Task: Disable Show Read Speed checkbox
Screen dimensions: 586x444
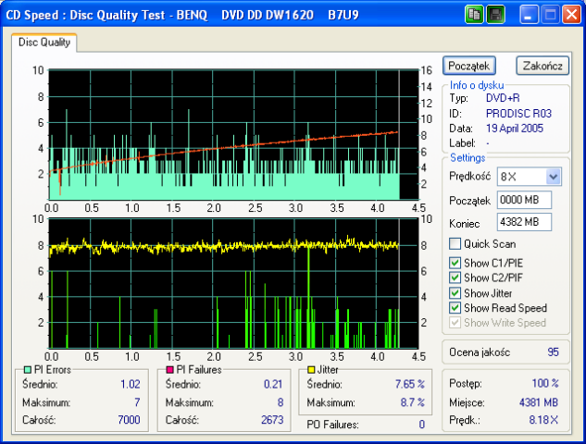Action: (x=455, y=308)
